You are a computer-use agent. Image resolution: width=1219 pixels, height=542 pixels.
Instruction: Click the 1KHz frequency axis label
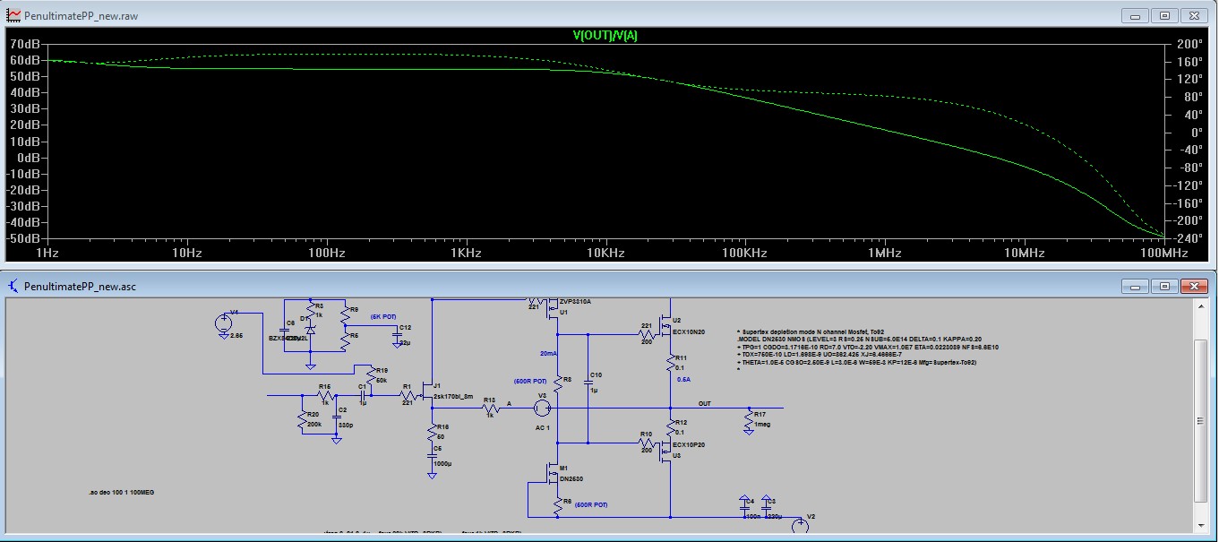click(466, 254)
